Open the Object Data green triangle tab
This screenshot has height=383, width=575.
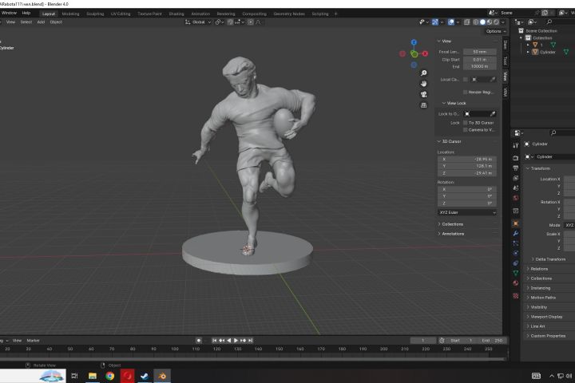coord(516,272)
